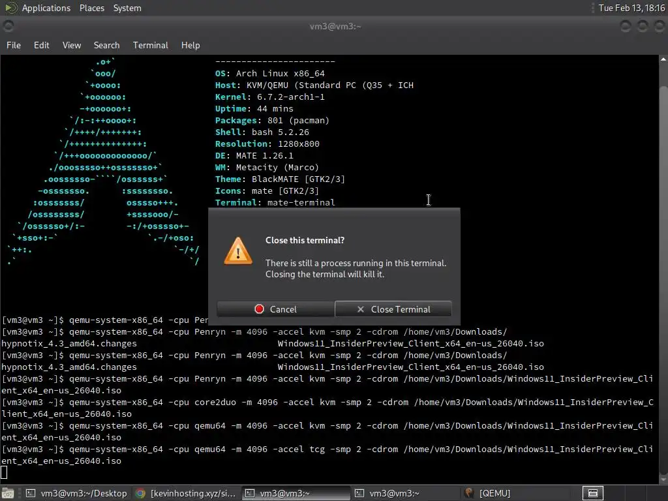Click the 'DE: MATE 1.26.1' line
The height and width of the screenshot is (501, 668).
point(254,155)
